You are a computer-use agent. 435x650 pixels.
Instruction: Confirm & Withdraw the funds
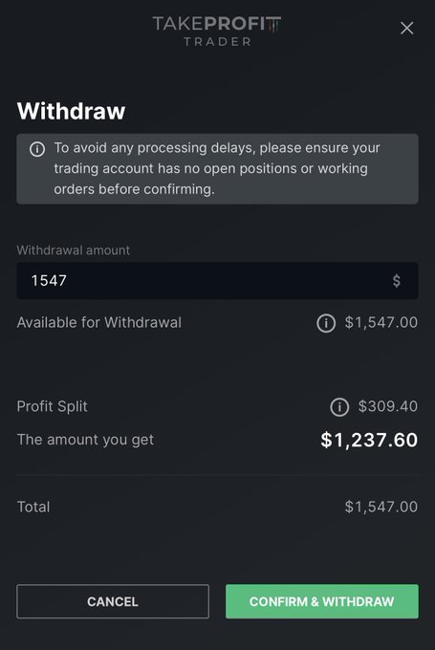click(x=322, y=601)
